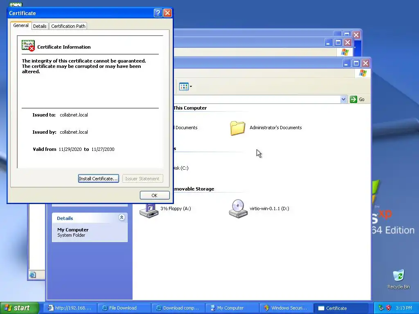The width and height of the screenshot is (419, 314).
Task: Click the network tray icon
Action: [x=381, y=308]
